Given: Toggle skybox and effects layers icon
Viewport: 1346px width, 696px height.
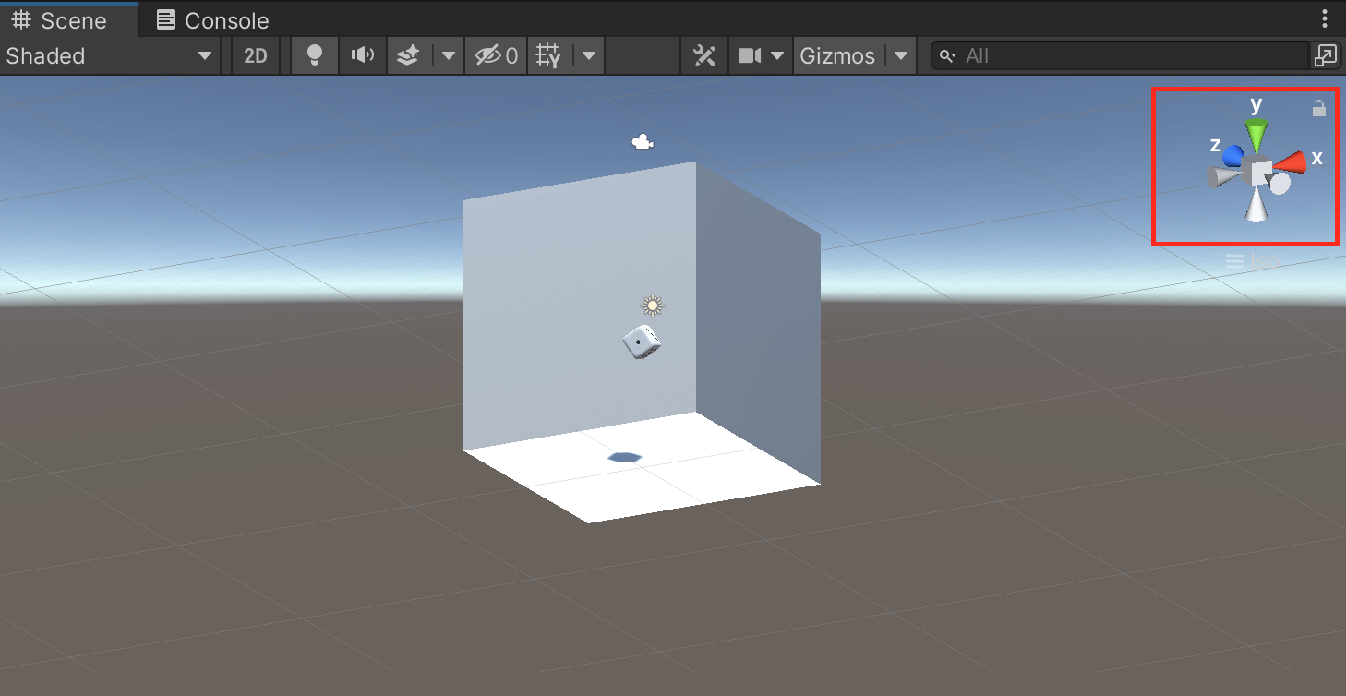Looking at the screenshot, I should 408,56.
